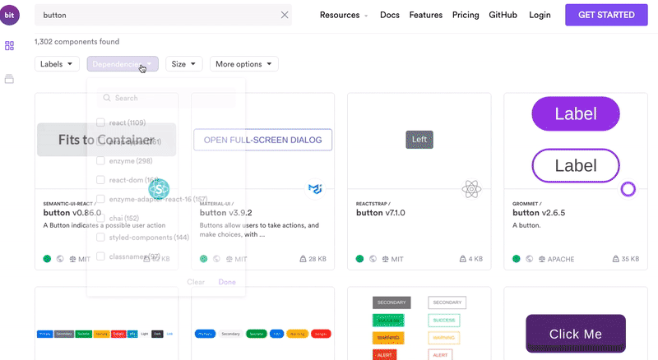Open the Labels filter dropdown
The height and width of the screenshot is (360, 658).
[57, 64]
